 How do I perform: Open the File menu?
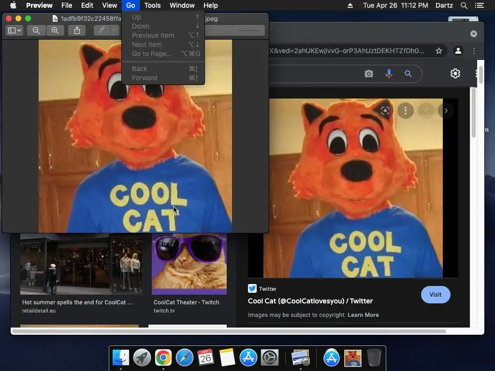point(67,5)
